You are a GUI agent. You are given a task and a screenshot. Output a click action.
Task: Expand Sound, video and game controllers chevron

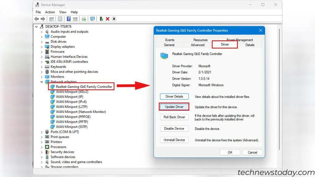click(42, 162)
